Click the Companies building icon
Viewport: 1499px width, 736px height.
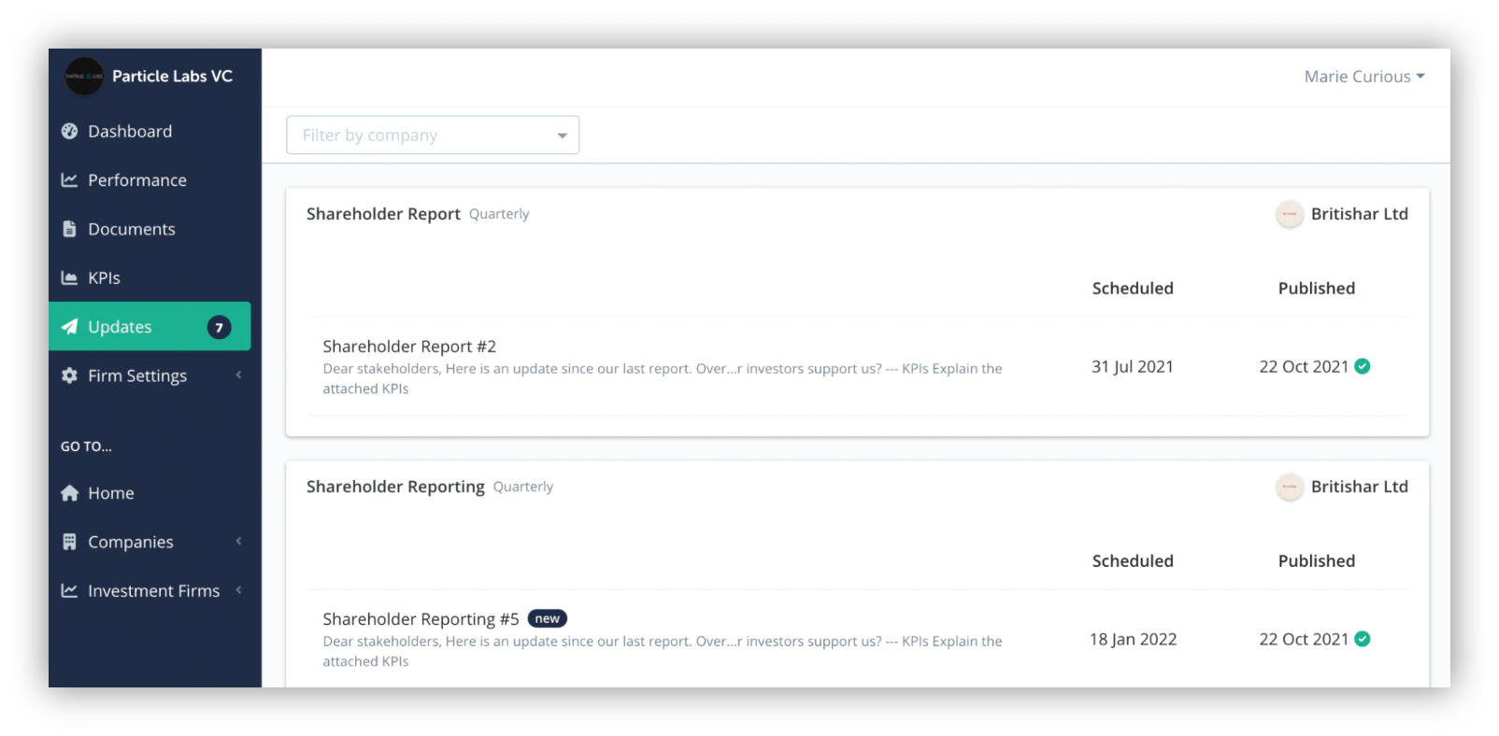pyautogui.click(x=69, y=542)
